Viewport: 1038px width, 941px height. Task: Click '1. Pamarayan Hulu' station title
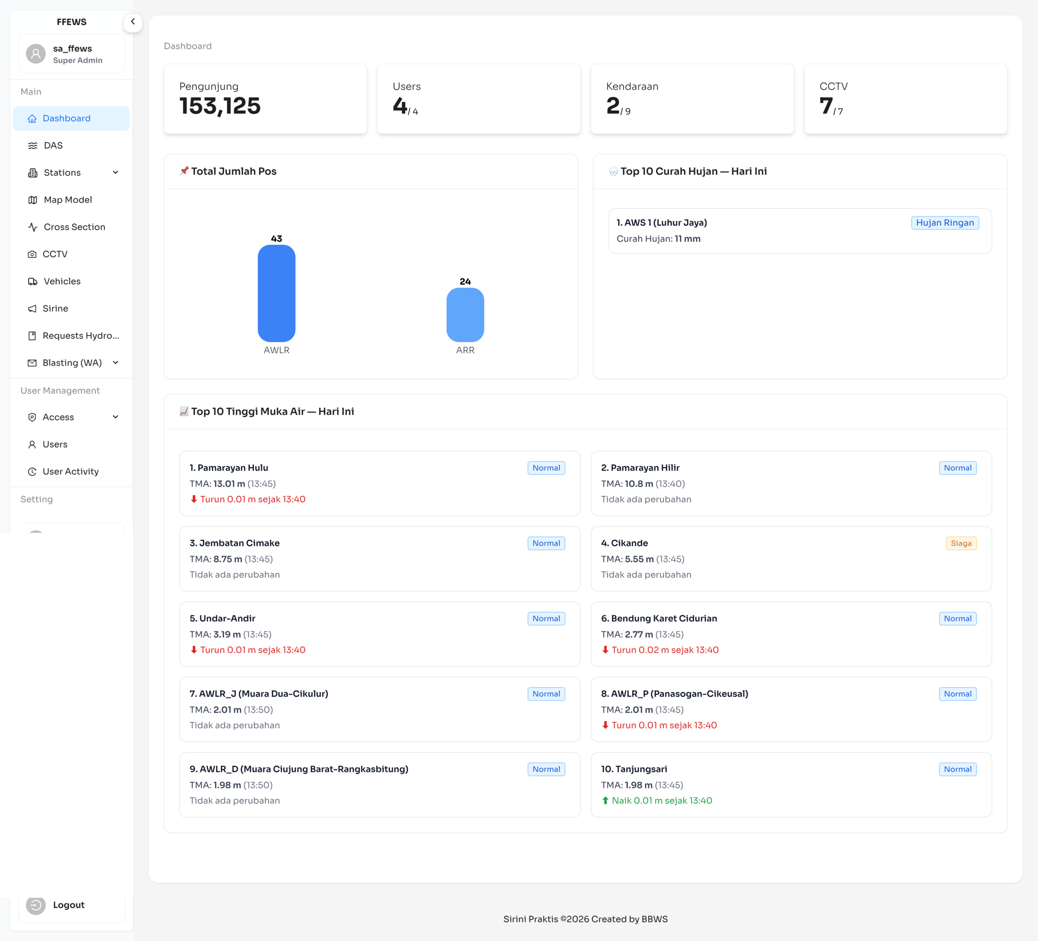pyautogui.click(x=229, y=468)
